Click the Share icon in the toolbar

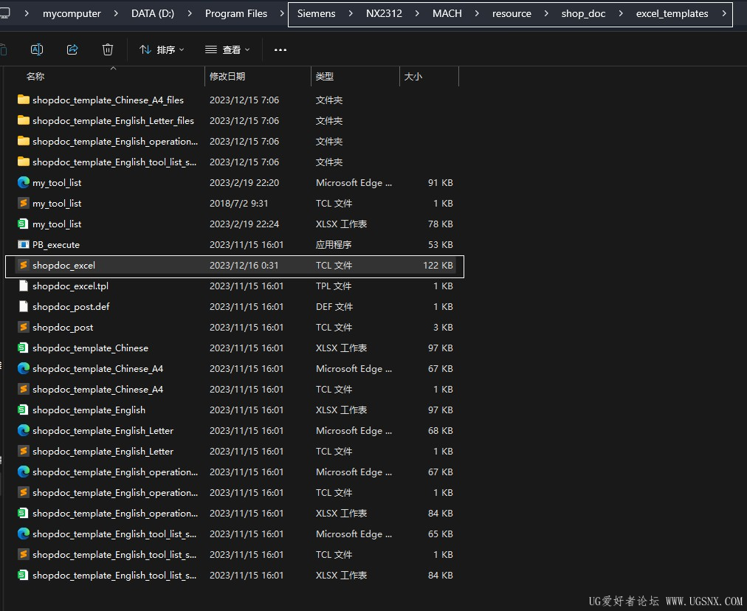72,49
